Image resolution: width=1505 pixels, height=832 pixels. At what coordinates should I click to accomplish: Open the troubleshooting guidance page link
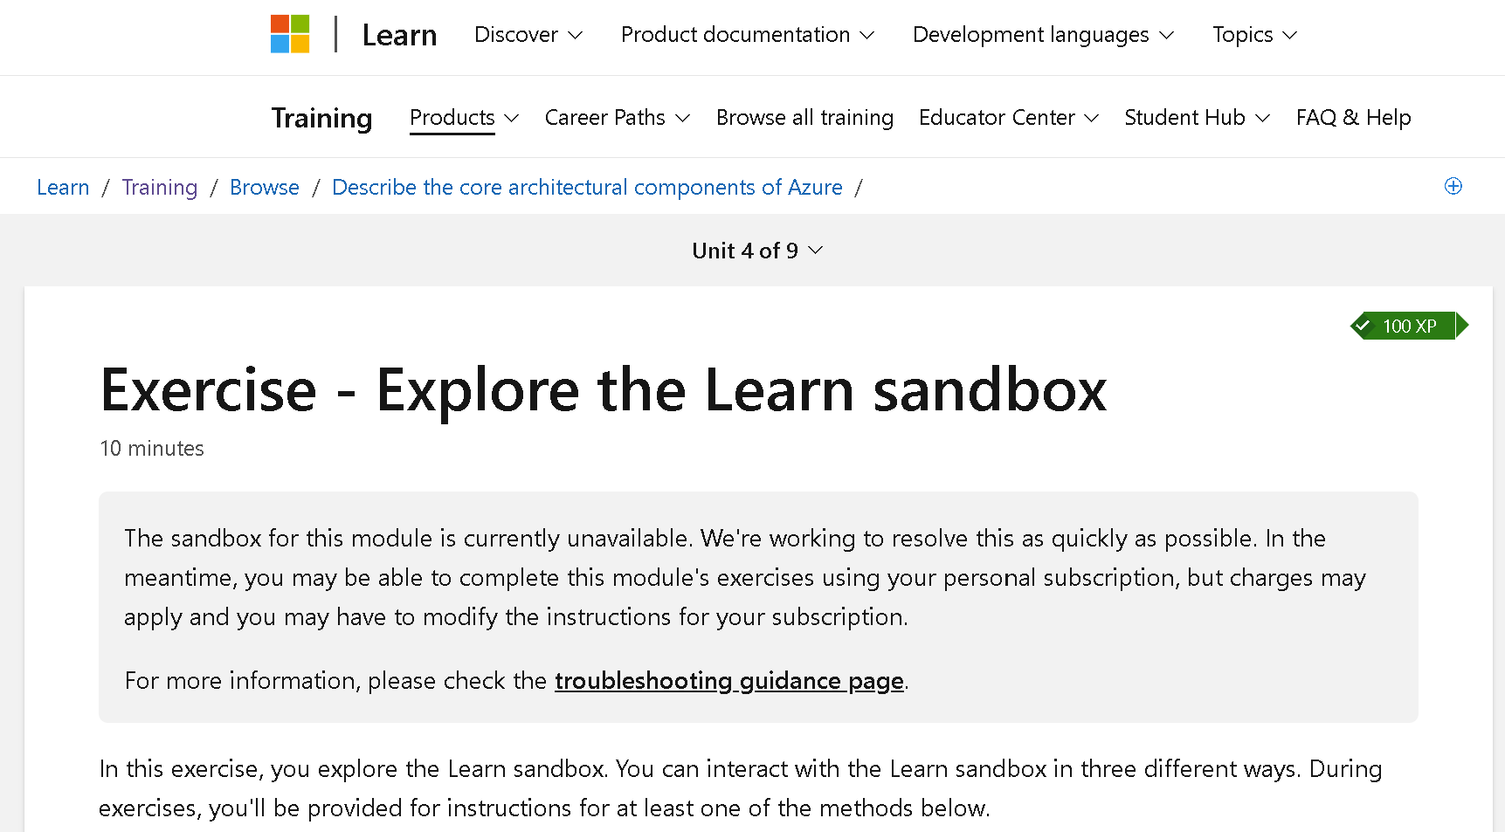(x=729, y=681)
